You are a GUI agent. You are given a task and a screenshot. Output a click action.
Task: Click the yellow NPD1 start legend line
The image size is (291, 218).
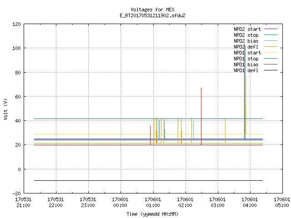pos(271,53)
